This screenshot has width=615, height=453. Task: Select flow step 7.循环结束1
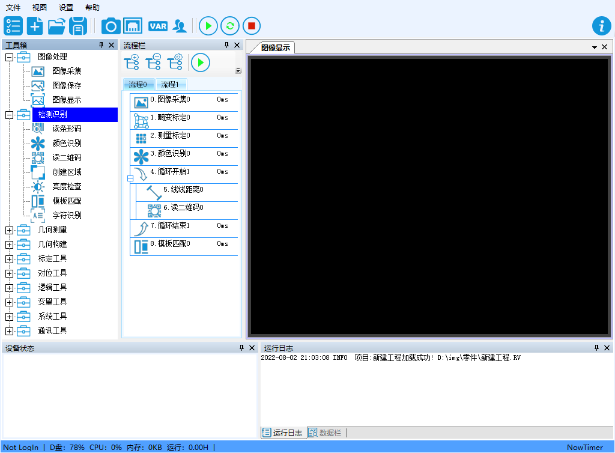pos(184,228)
